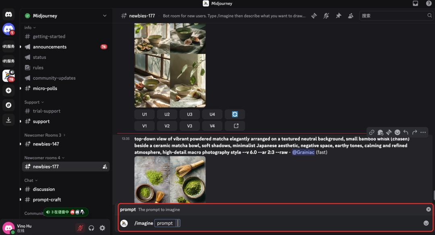Viewport: 435px width, 235px height.
Task: Open the Help question mark icon
Action: 429,3
